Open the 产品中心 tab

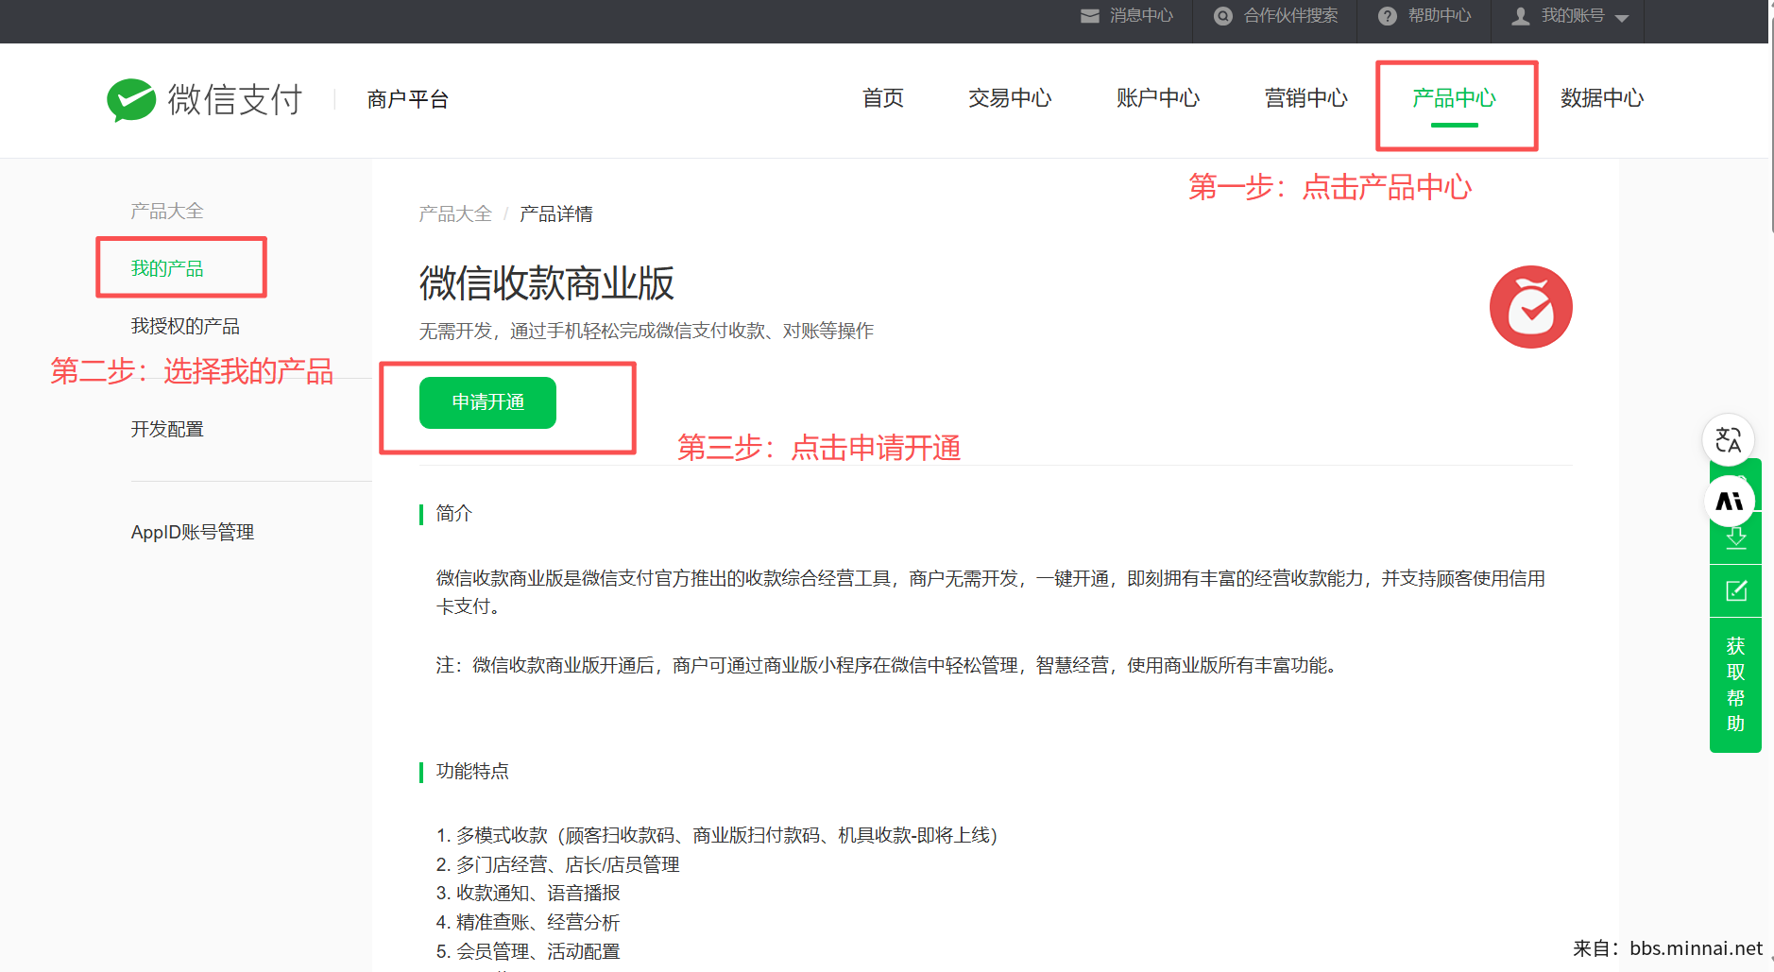[1454, 98]
